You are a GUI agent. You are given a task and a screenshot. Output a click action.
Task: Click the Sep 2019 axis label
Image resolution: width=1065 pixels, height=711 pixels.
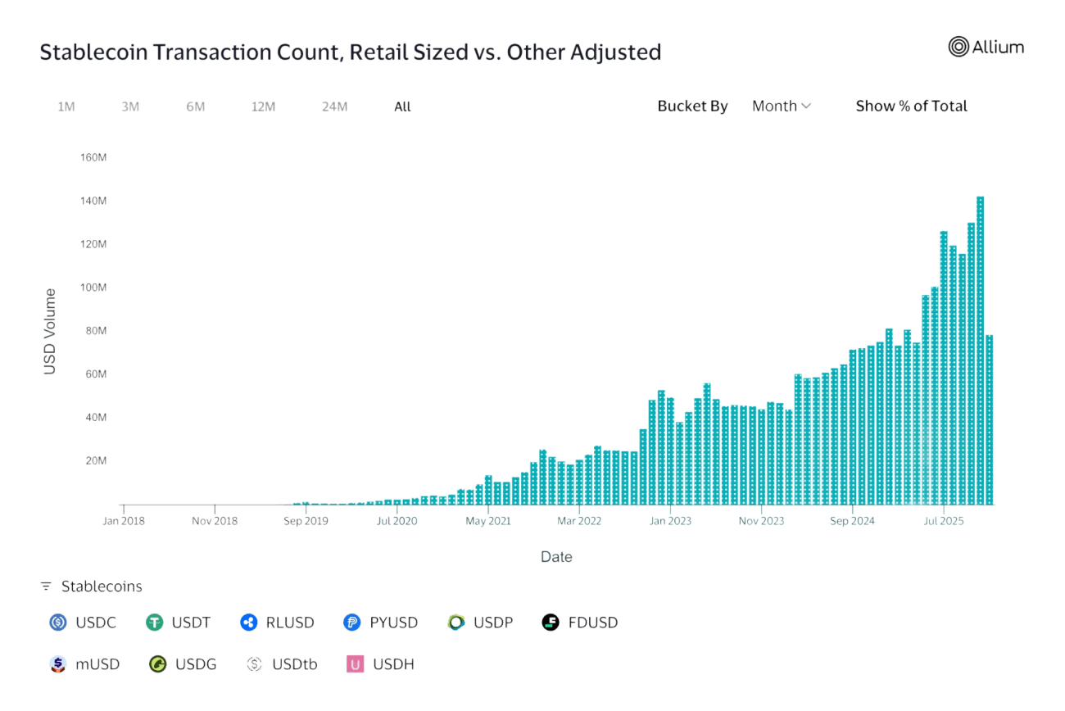click(x=305, y=520)
